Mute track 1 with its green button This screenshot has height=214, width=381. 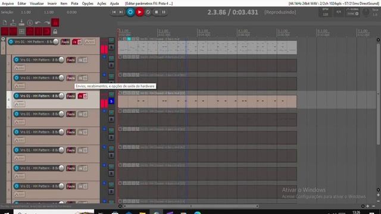[x=111, y=40]
